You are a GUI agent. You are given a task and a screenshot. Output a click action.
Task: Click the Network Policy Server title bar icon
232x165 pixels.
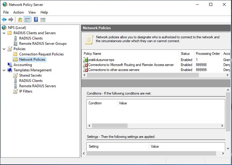pyautogui.click(x=5, y=4)
